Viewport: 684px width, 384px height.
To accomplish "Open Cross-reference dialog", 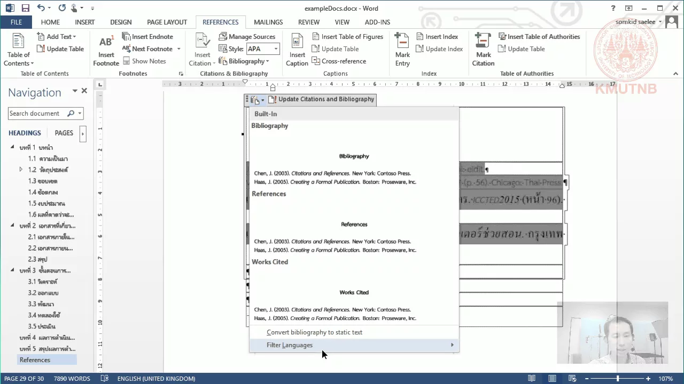I will (x=339, y=61).
